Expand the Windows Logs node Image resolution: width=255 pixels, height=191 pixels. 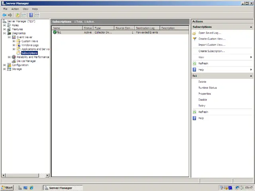(14, 45)
